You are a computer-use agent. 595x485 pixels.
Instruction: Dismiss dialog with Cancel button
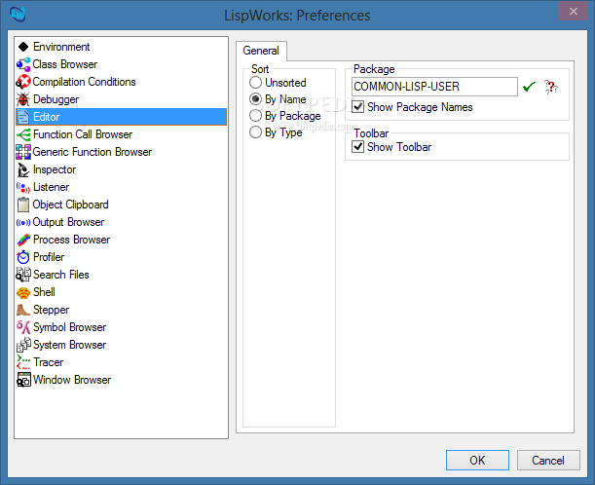click(548, 460)
